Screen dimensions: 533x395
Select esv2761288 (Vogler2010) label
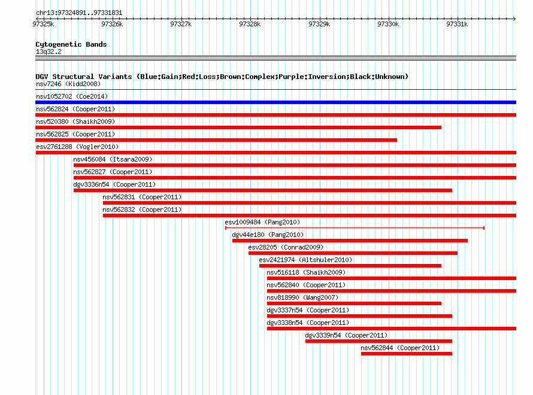tap(77, 147)
